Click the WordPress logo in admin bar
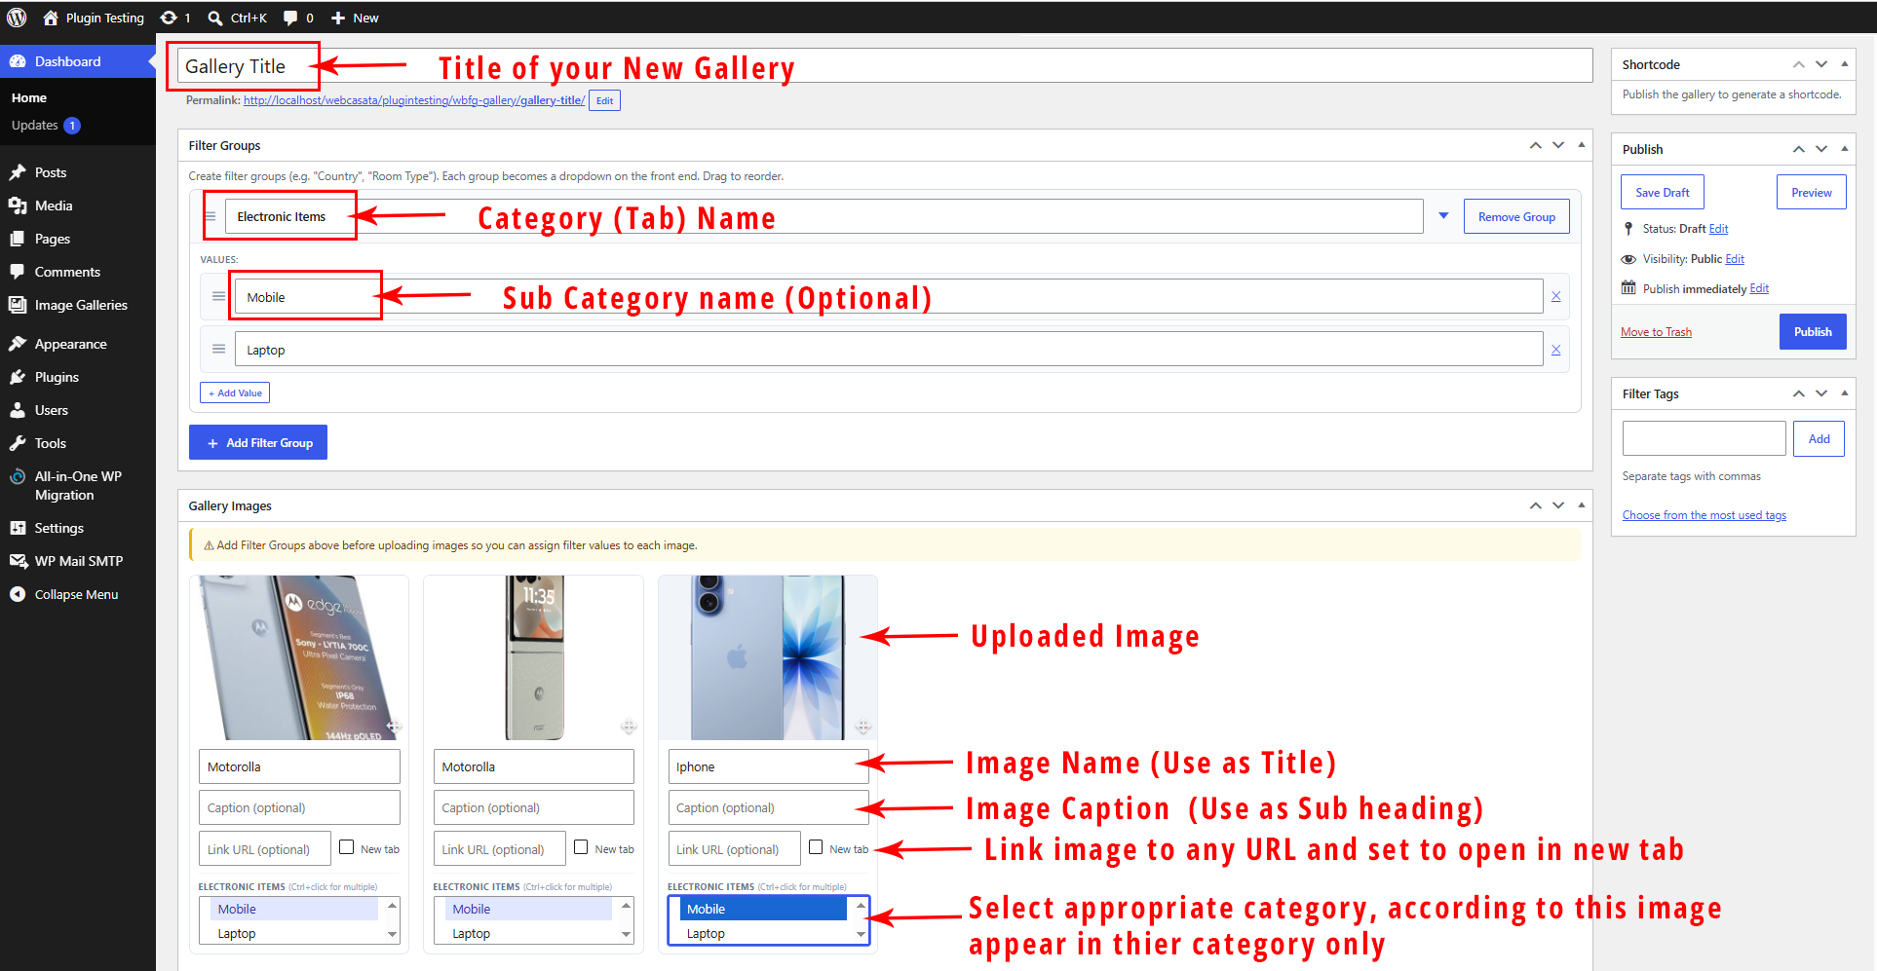This screenshot has height=971, width=1877. coord(17,18)
